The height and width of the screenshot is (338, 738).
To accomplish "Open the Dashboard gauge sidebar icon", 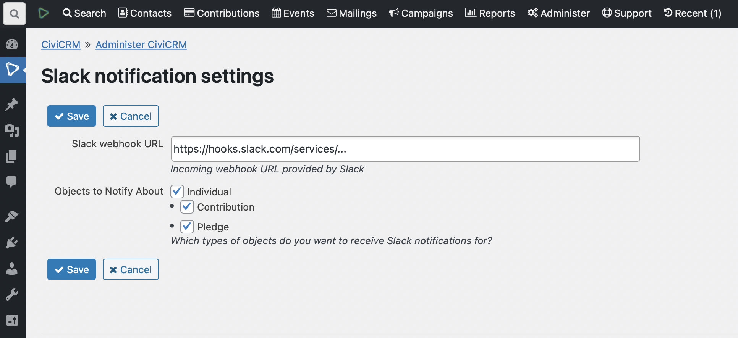I will click(12, 44).
